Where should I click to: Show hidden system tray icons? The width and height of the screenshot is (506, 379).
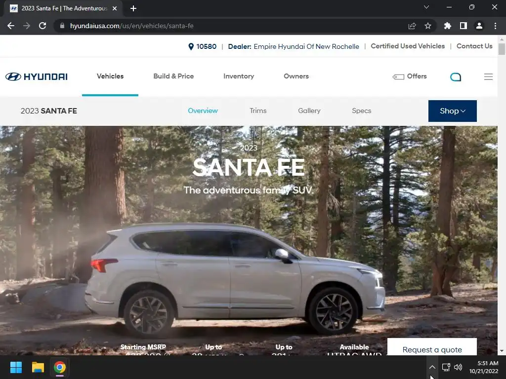432,367
